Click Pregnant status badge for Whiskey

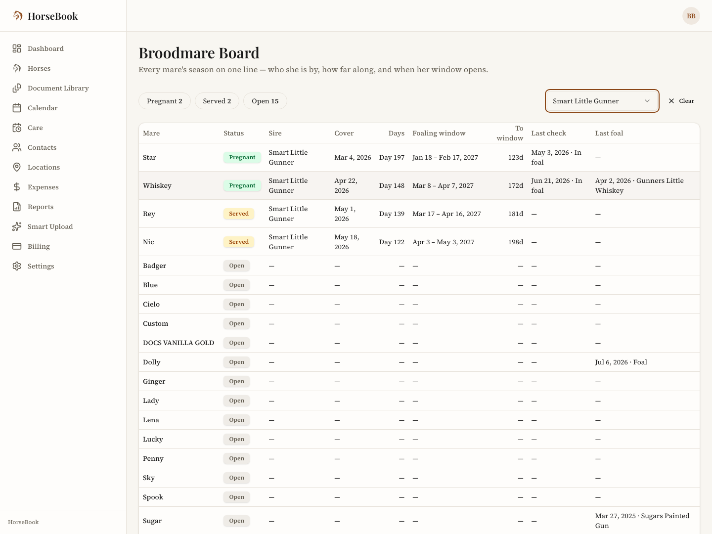242,185
